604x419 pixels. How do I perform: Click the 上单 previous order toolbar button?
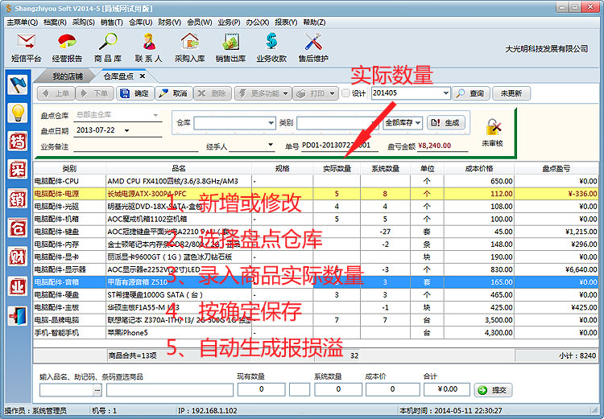56,93
